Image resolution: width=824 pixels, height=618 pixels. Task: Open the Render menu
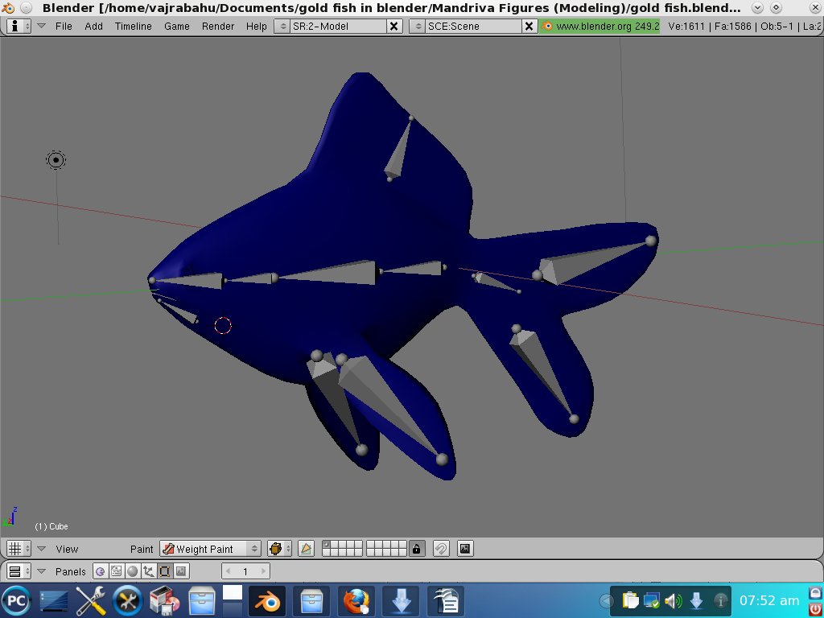pos(218,26)
